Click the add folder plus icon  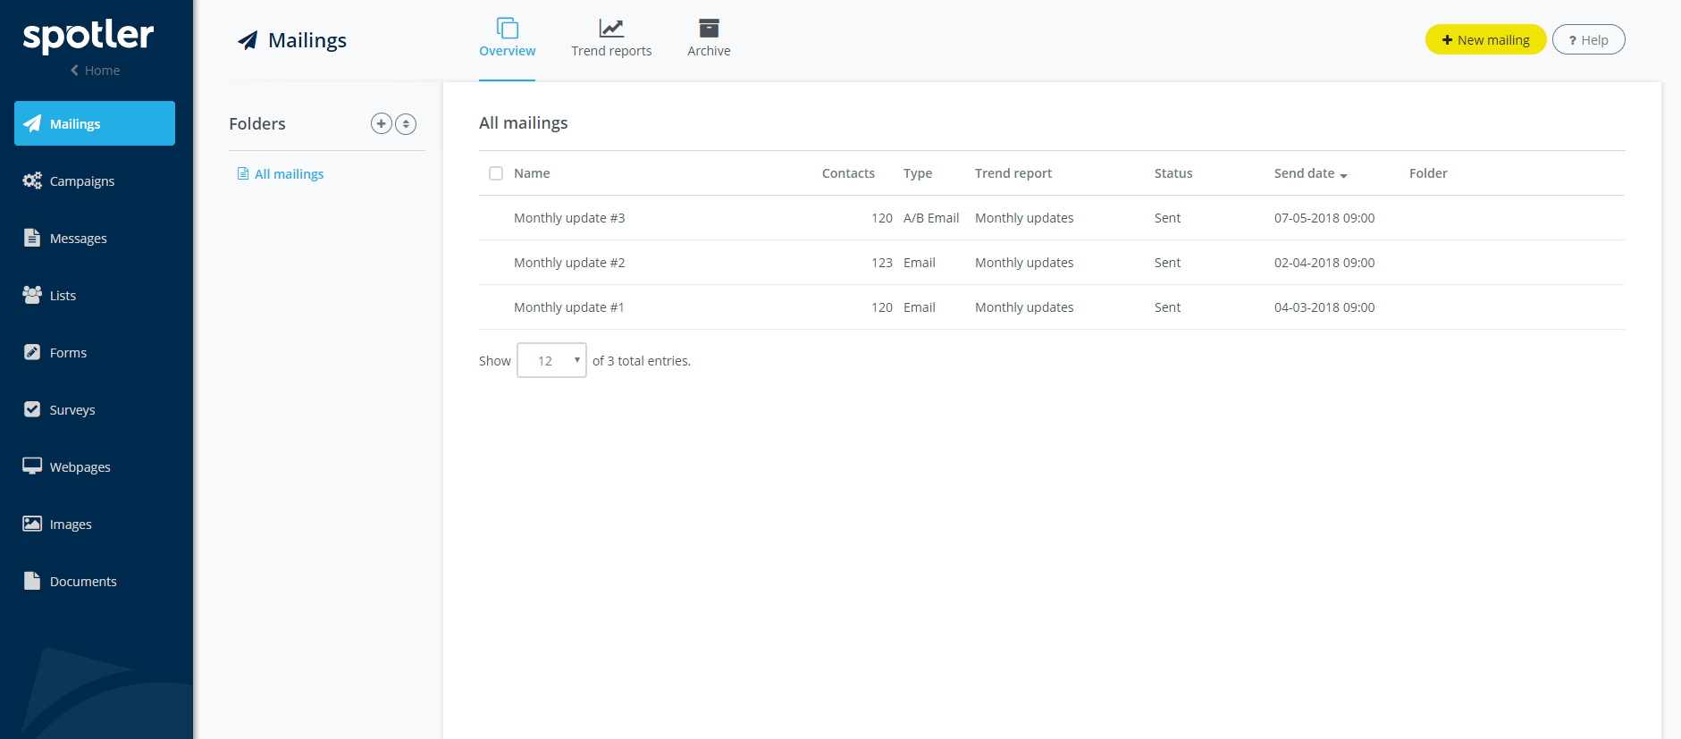click(381, 124)
